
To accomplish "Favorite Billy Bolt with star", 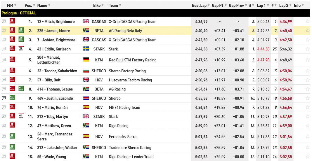I will [308, 80].
